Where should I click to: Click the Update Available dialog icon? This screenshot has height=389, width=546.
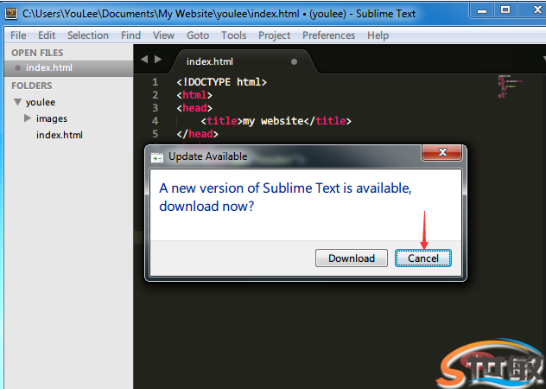click(x=157, y=157)
